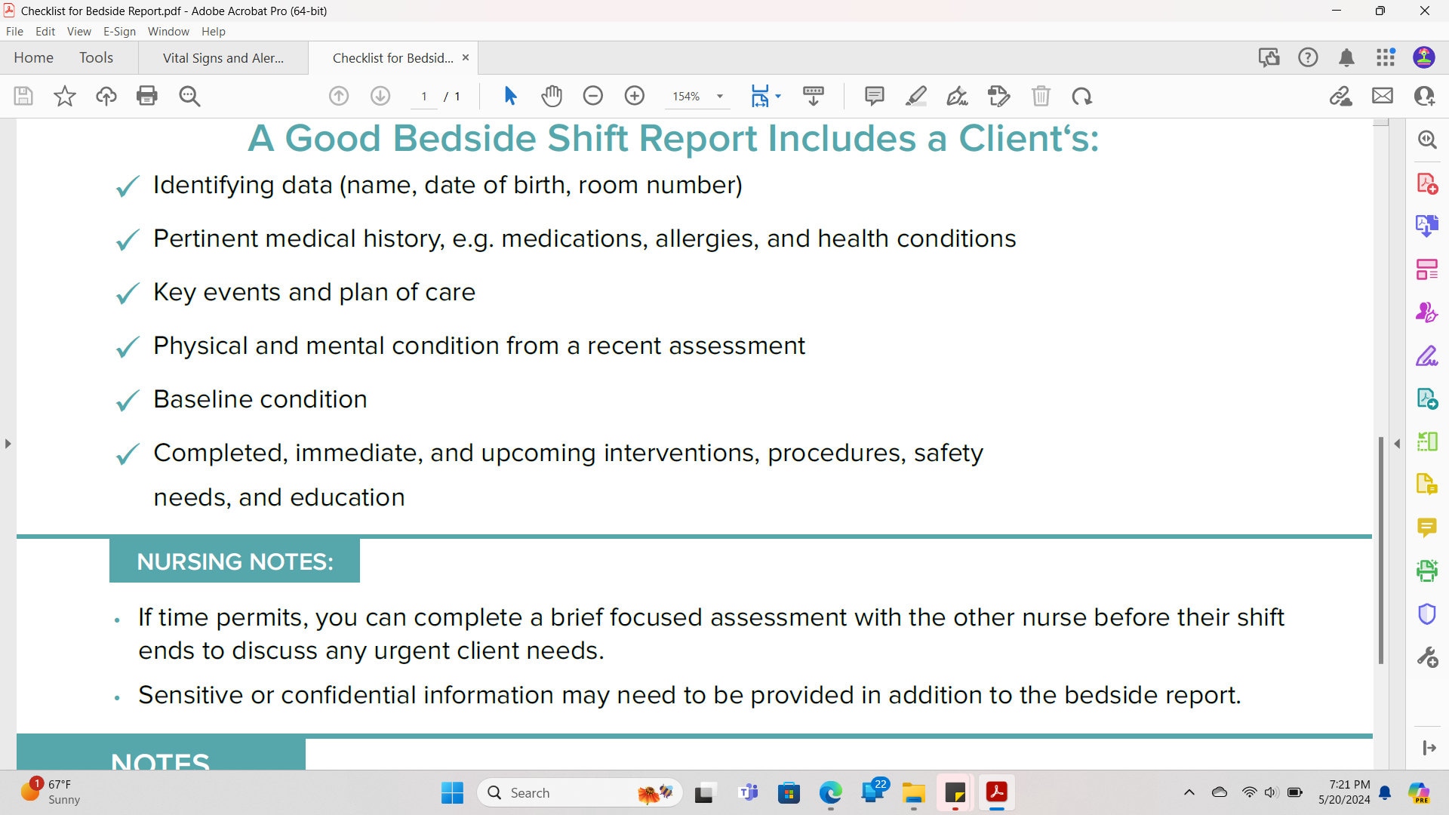Open the zoom percentage dropdown
The width and height of the screenshot is (1449, 815).
pos(719,96)
